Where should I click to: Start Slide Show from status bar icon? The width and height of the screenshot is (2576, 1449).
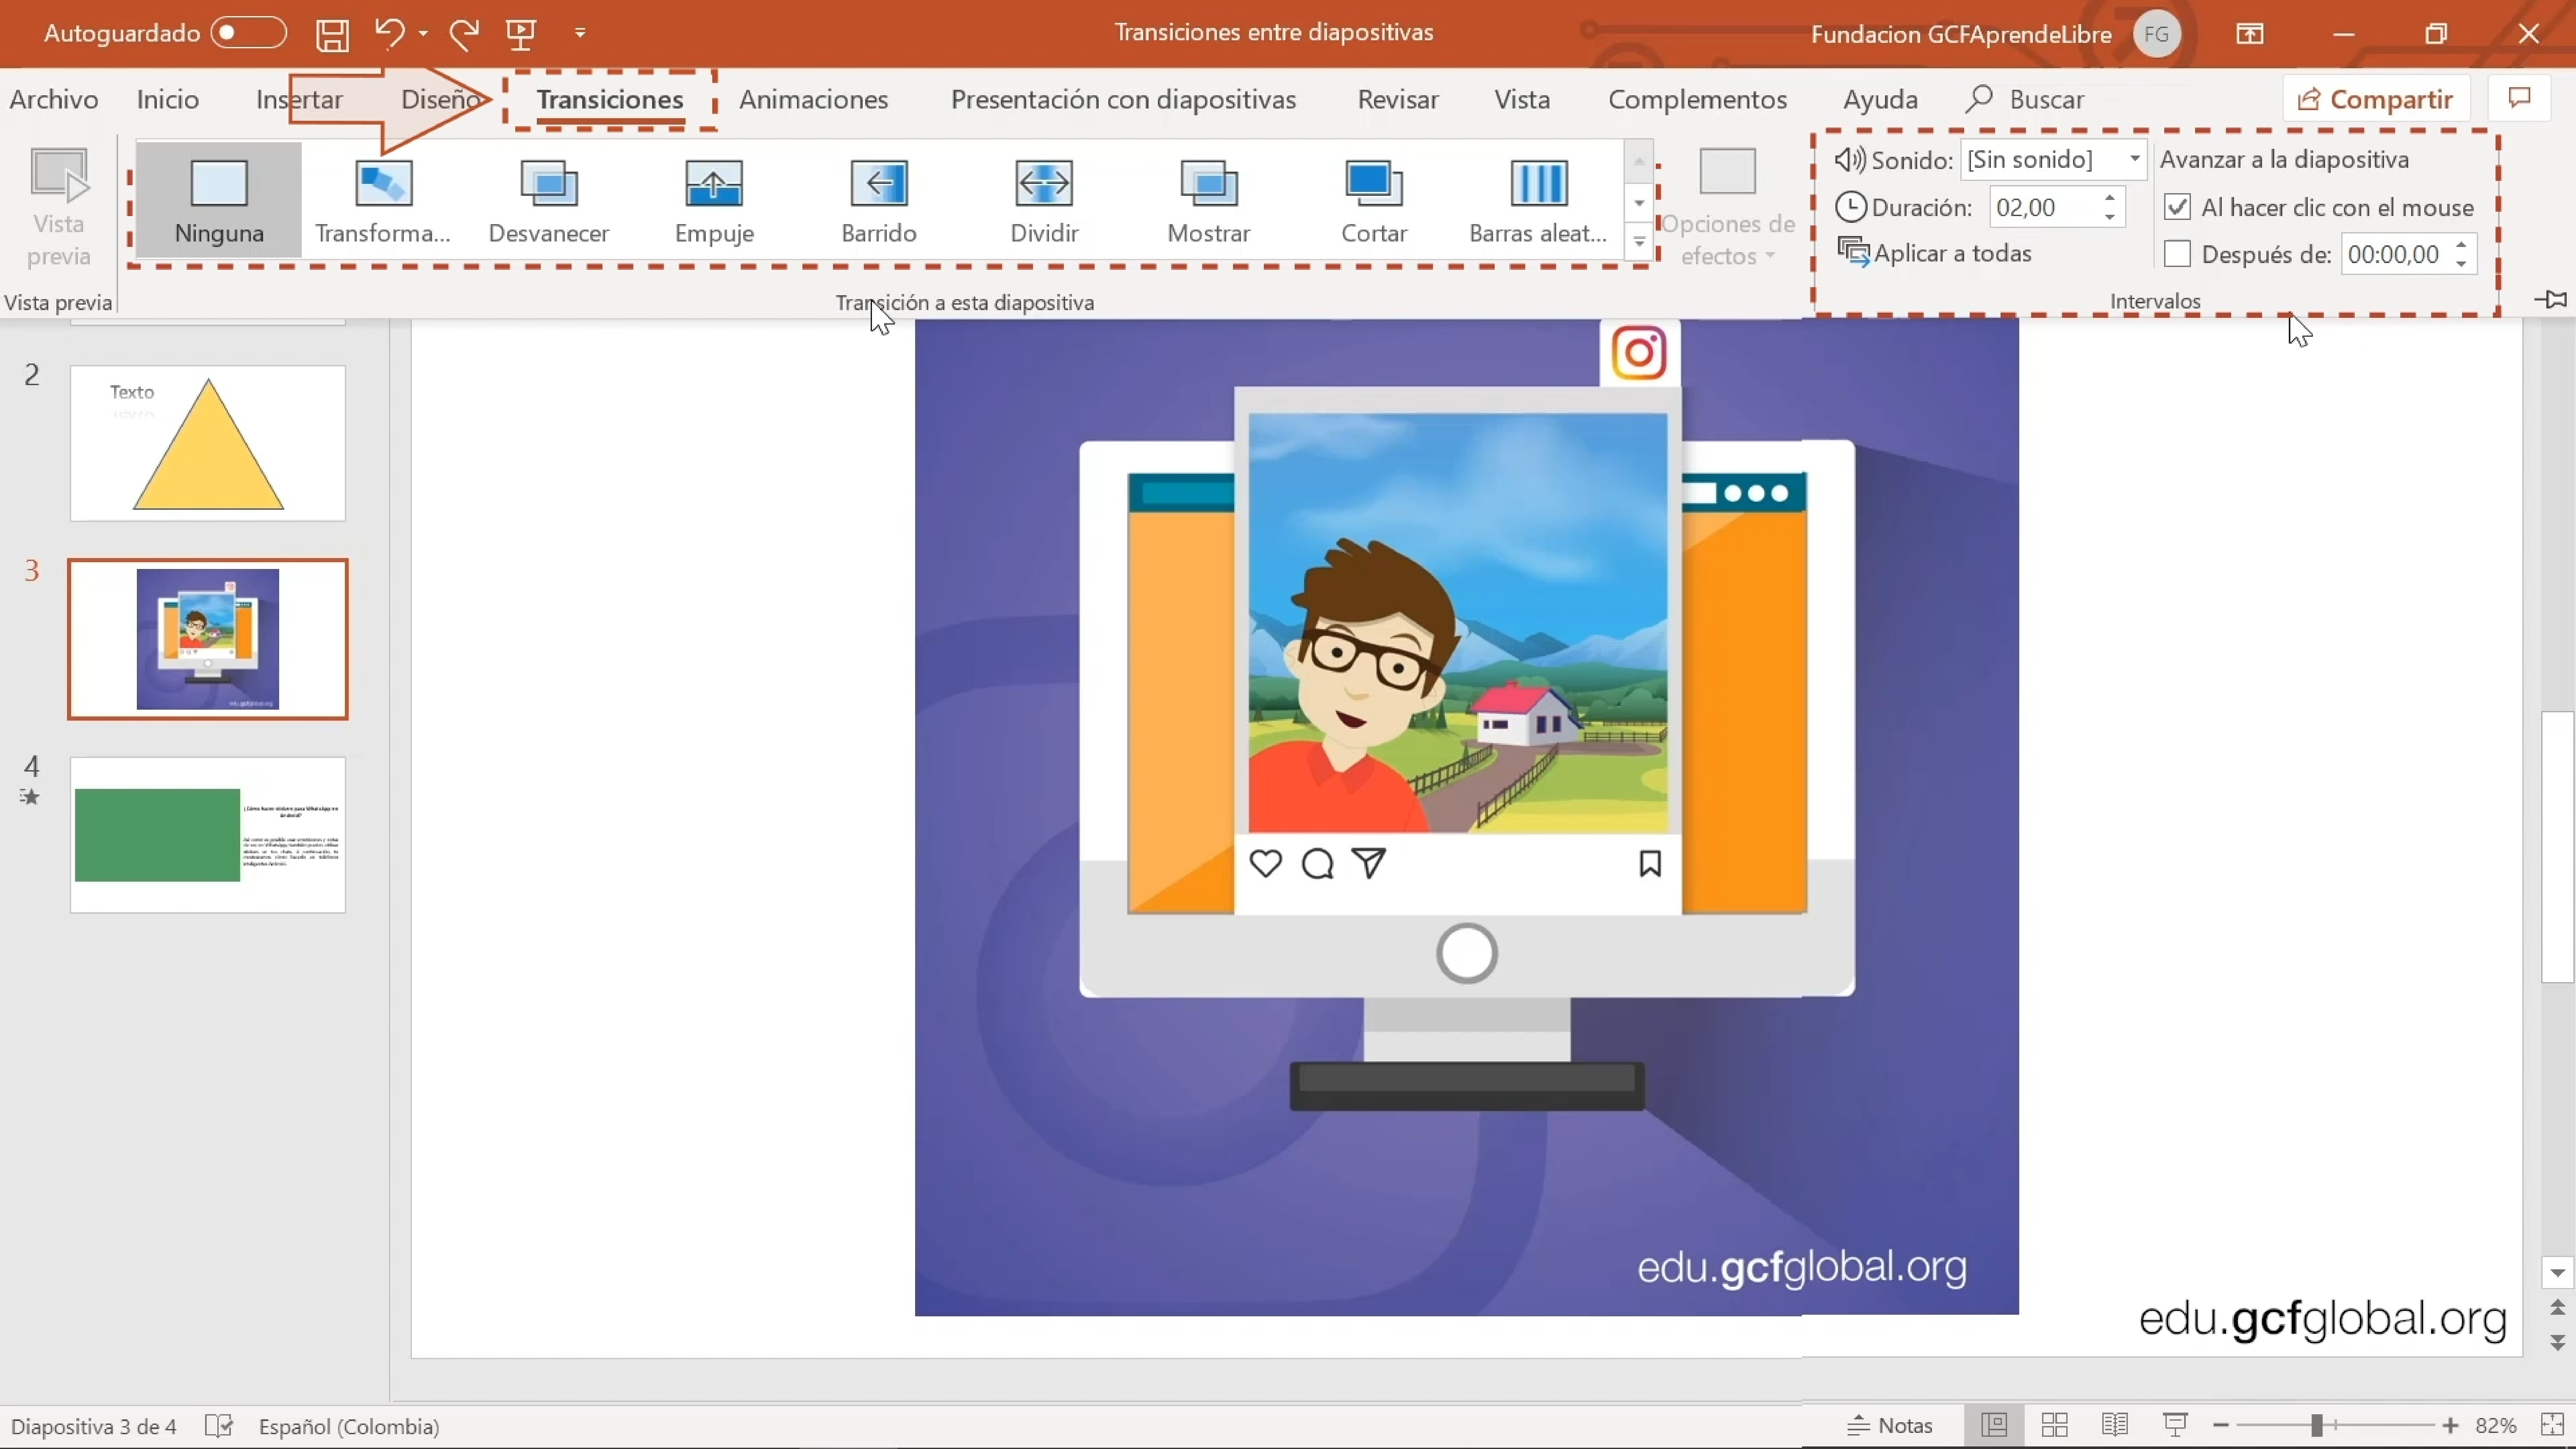click(2175, 1425)
